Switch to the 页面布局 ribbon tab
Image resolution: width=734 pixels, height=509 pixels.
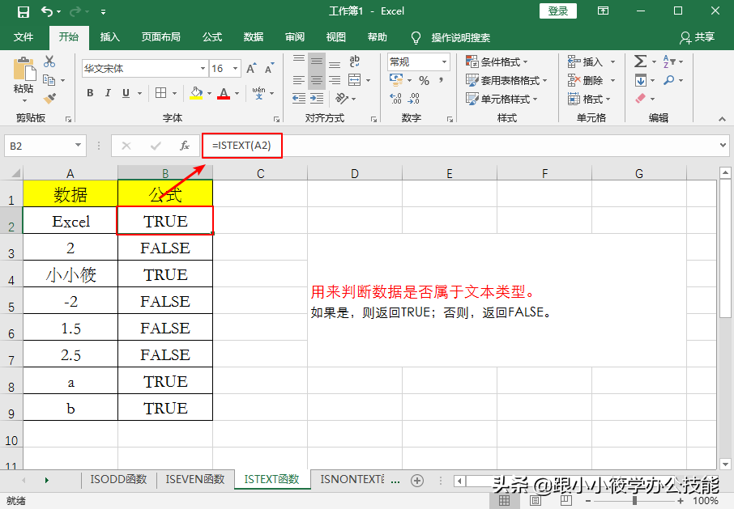161,37
